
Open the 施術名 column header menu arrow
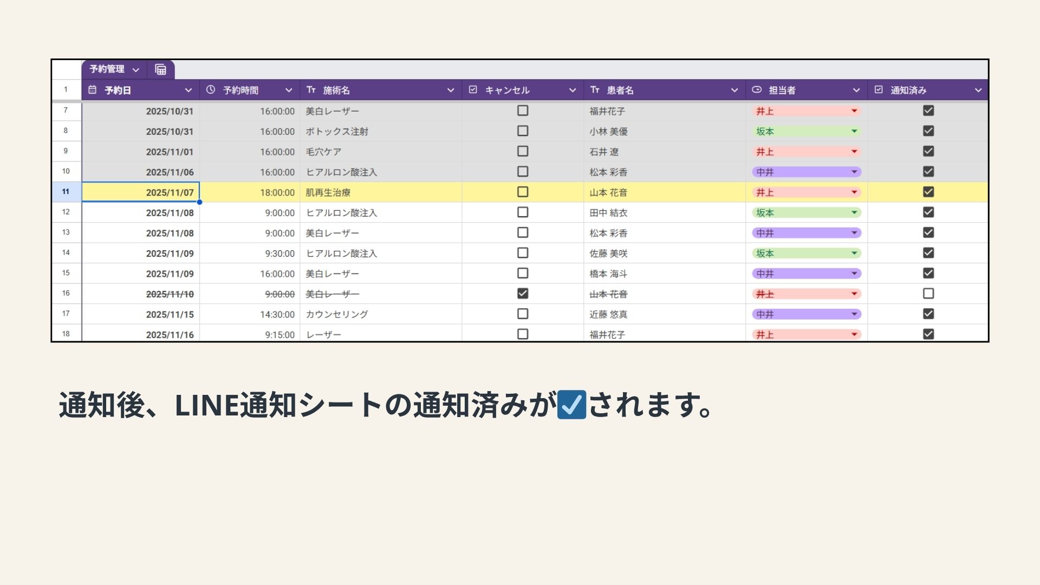[450, 90]
